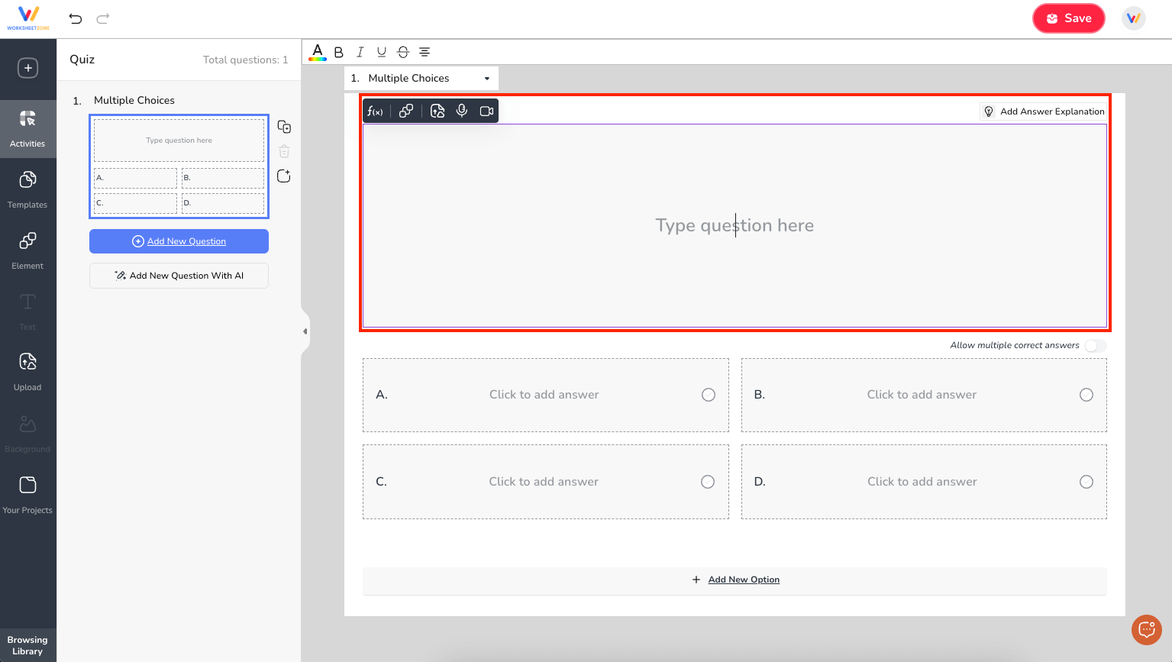1172x662 pixels.
Task: Click Add New Question With AI
Action: click(x=179, y=276)
